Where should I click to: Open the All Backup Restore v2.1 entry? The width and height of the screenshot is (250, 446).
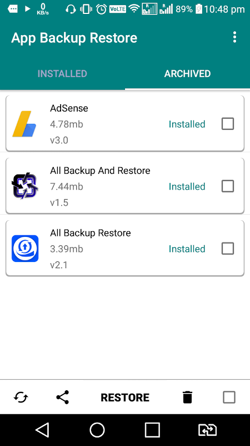(x=125, y=248)
